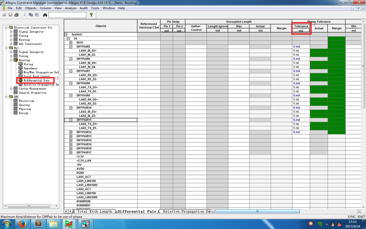Click the Pin 1 delay column header

coord(167,26)
